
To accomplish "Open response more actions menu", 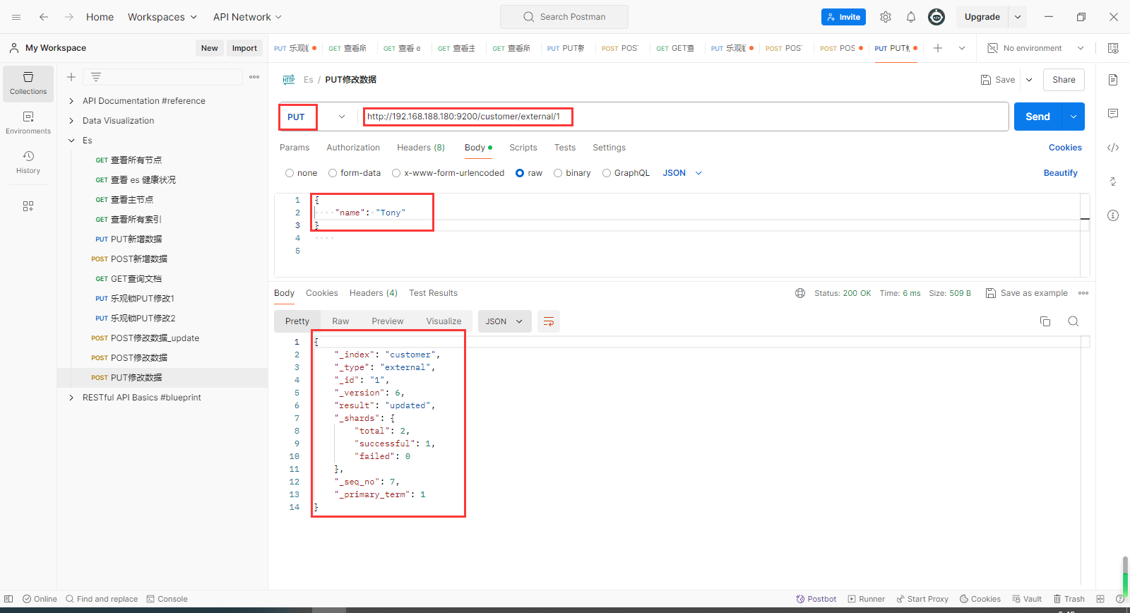I will pyautogui.click(x=1083, y=293).
